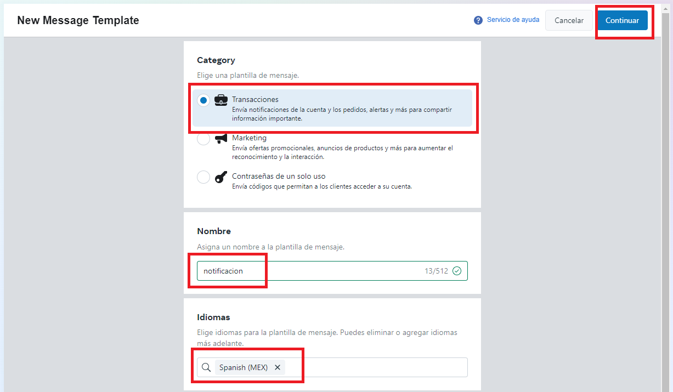Click the Marketing option description text
Screen dimensions: 673x392
342,152
